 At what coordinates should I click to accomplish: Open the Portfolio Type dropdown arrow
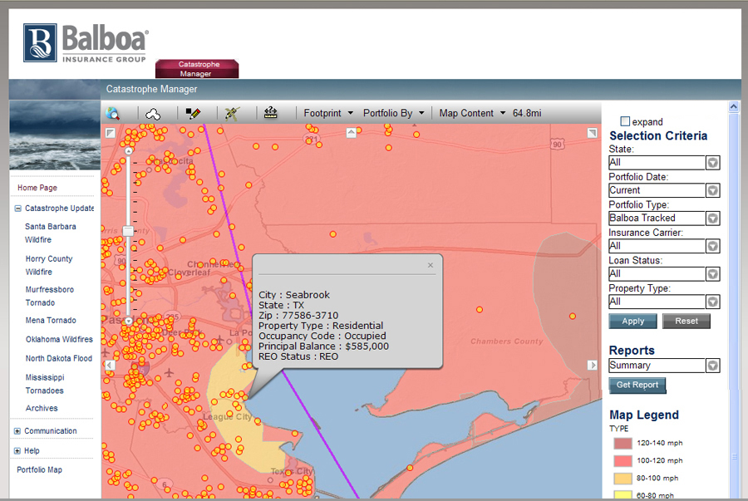tap(713, 219)
